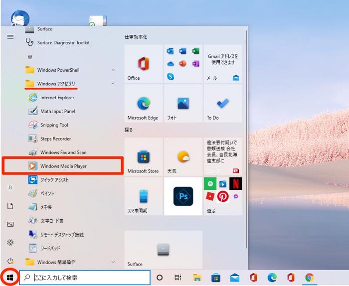This screenshot has height=286, width=349.
Task: Open Google Chrome on the taskbar
Action: (x=310, y=278)
